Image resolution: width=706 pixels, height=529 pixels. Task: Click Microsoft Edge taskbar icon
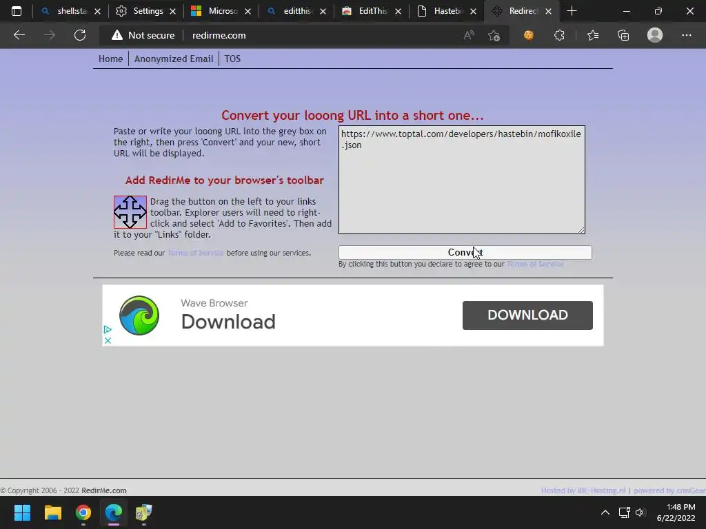114,512
